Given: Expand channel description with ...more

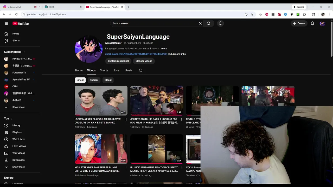Looking at the screenshot, I should click(163, 49).
